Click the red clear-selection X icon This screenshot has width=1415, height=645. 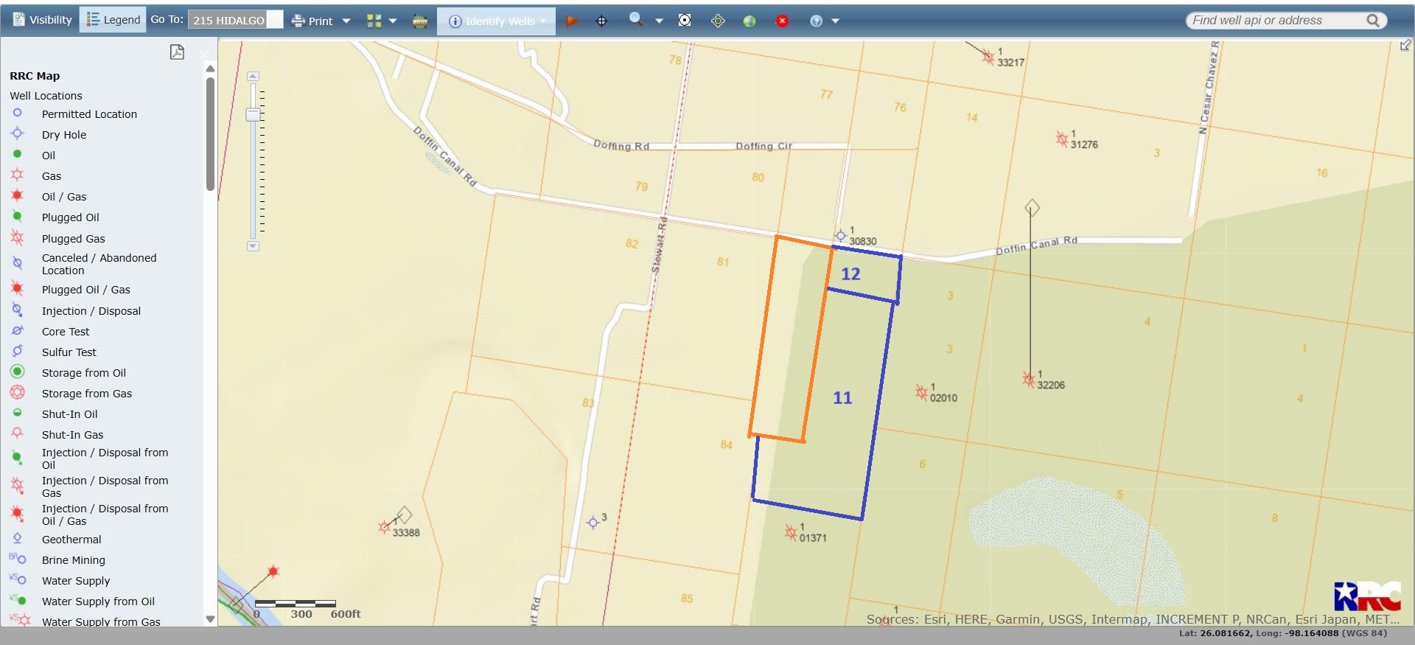(783, 21)
